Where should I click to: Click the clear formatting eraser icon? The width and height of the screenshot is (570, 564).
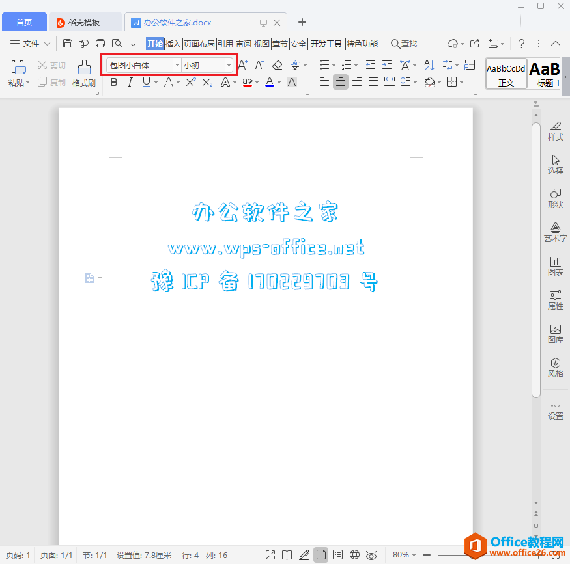tap(278, 65)
